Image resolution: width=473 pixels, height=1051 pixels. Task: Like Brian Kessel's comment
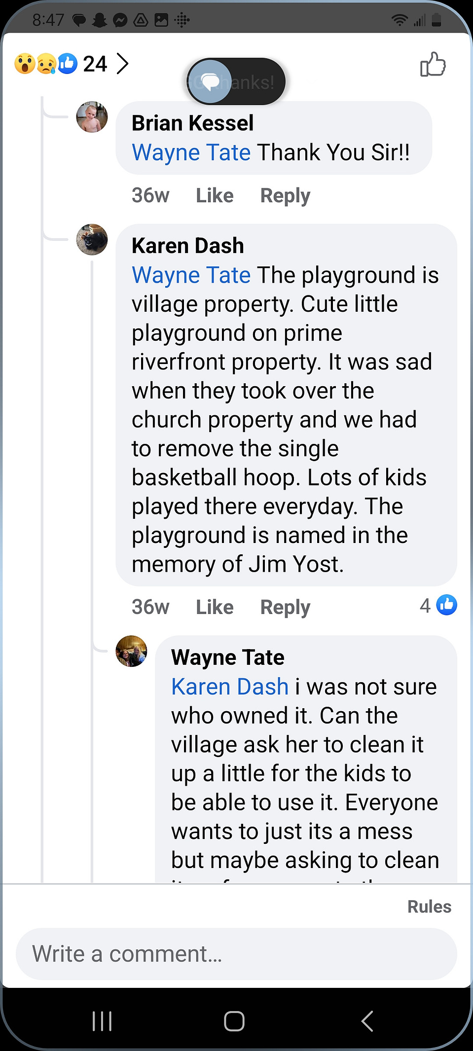[x=215, y=196]
